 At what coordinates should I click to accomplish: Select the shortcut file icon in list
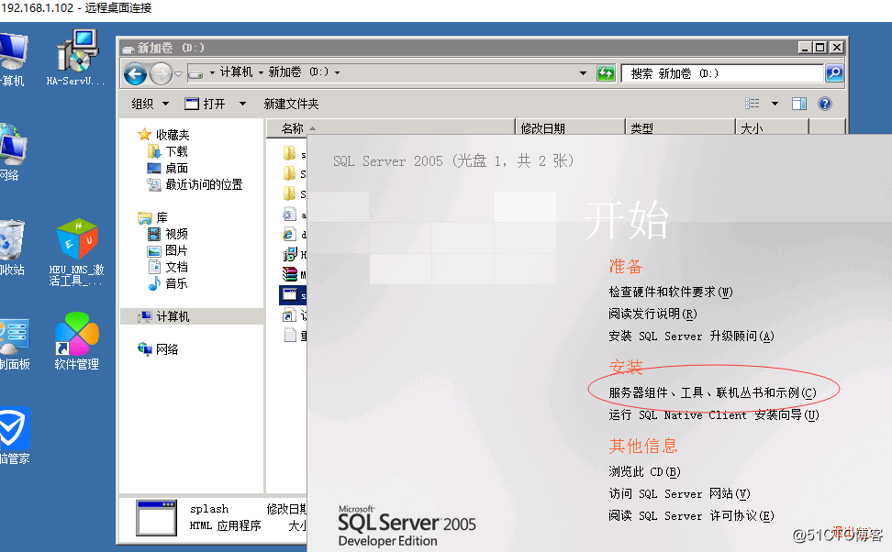(x=290, y=315)
